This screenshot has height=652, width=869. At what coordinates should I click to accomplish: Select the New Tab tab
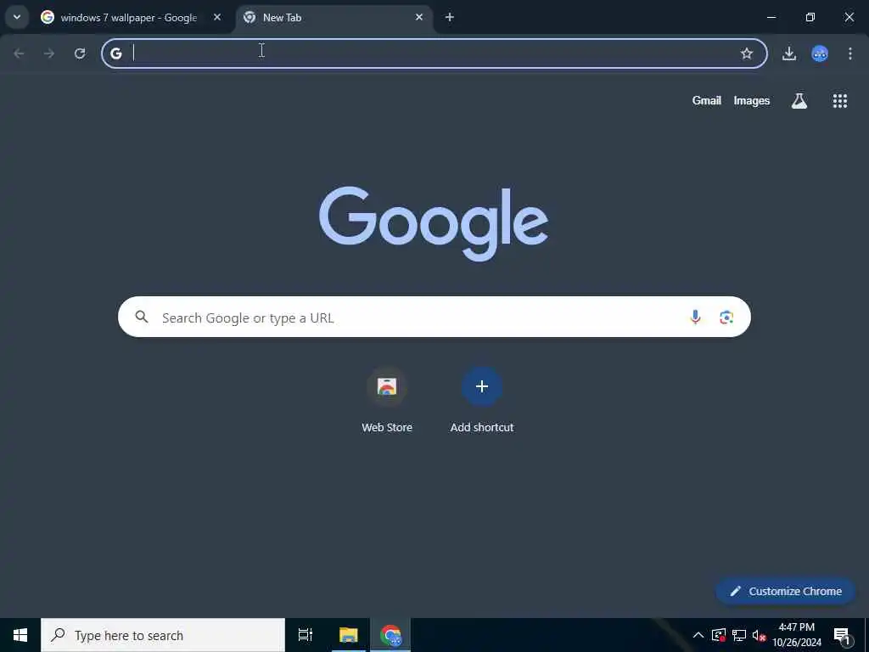pos(334,18)
